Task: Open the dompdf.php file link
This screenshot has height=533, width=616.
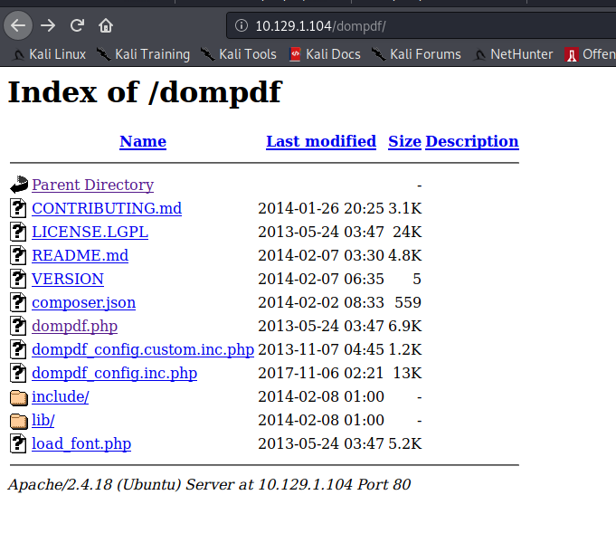Action: coord(74,326)
